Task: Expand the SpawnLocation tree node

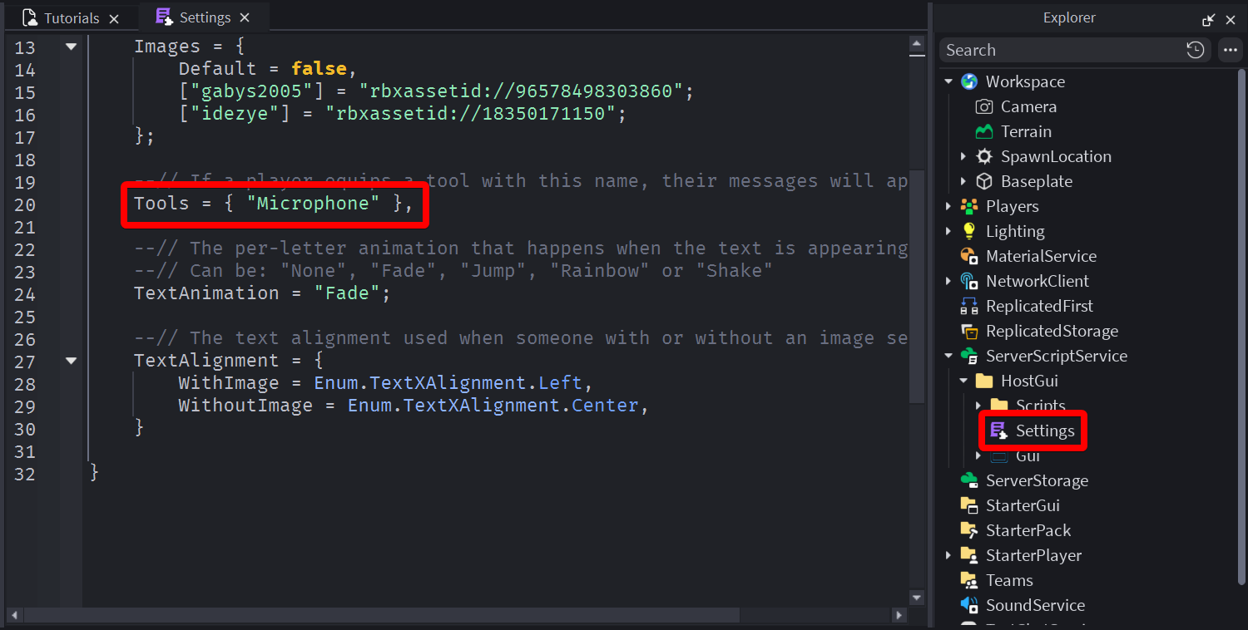Action: tap(963, 156)
